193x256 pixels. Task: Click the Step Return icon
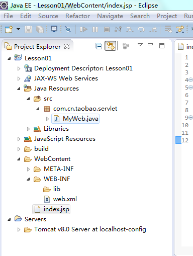[x=153, y=30]
